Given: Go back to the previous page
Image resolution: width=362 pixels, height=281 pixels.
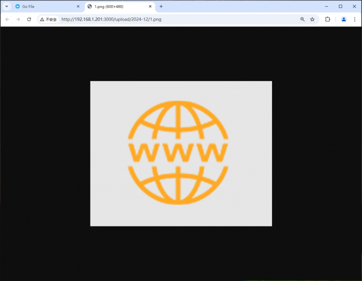Looking at the screenshot, I should point(7,19).
